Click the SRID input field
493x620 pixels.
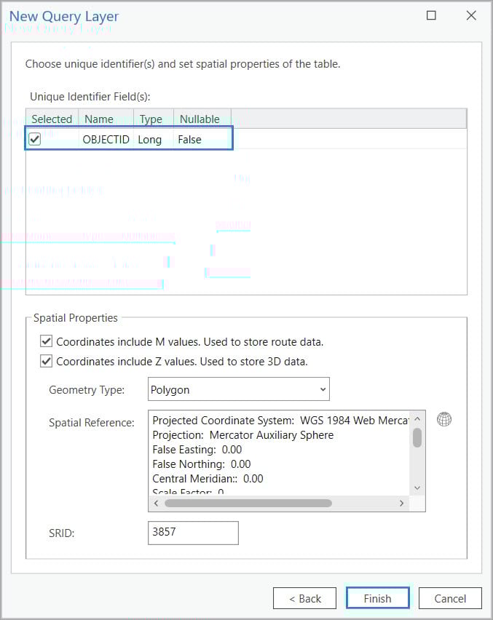[x=192, y=533]
